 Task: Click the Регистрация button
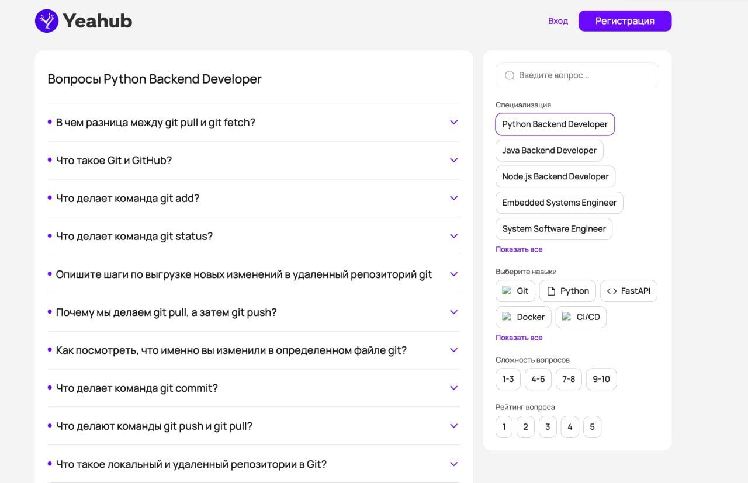(625, 21)
